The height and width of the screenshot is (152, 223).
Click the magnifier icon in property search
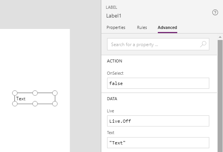point(203,44)
